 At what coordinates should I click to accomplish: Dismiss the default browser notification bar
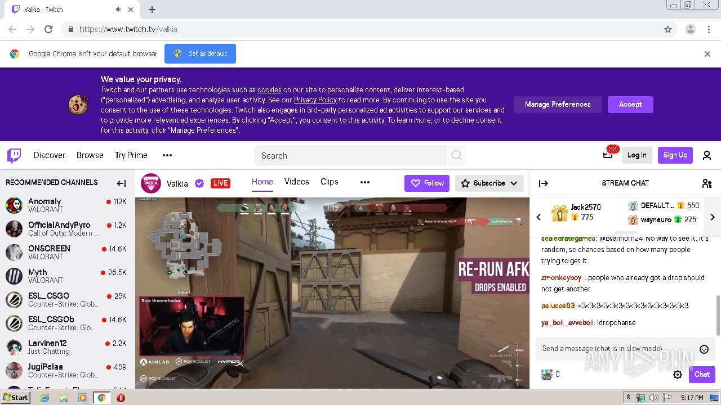(707, 54)
